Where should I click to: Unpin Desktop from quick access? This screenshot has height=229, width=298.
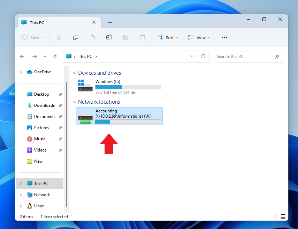[x=60, y=94]
